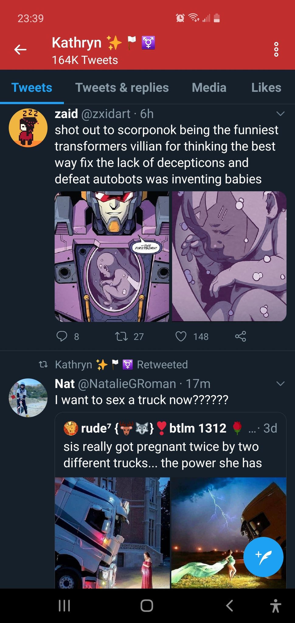295x623 pixels.
Task: Tap the Android home navigation button
Action: point(147,605)
